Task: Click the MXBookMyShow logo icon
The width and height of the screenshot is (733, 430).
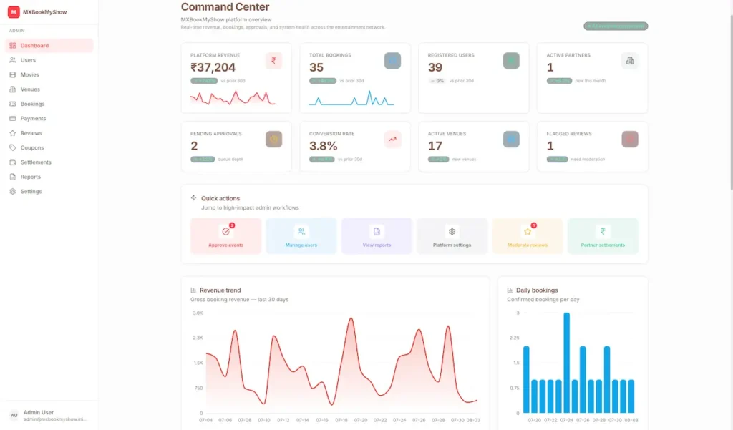Action: click(14, 12)
